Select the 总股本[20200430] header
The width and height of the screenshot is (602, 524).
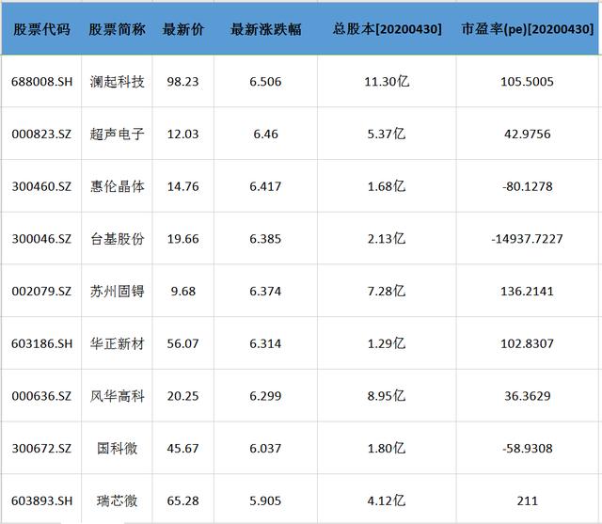(387, 29)
